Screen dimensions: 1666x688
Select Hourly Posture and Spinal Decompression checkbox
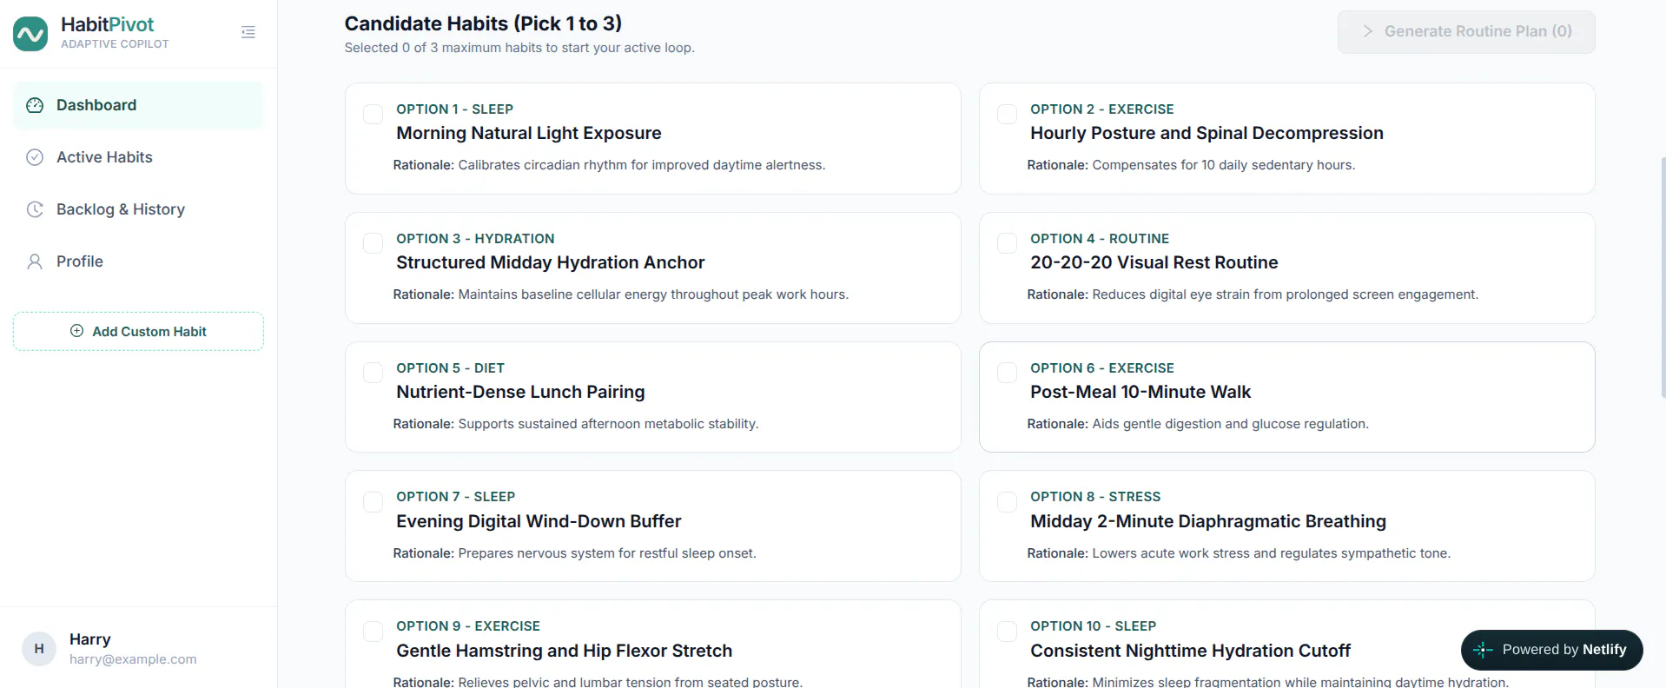click(x=1007, y=114)
